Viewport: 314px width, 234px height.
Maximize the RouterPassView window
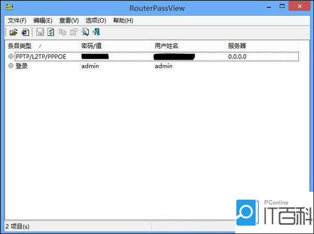[x=282, y=6]
